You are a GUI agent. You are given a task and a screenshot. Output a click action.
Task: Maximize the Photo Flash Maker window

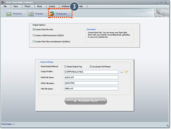tap(161, 2)
